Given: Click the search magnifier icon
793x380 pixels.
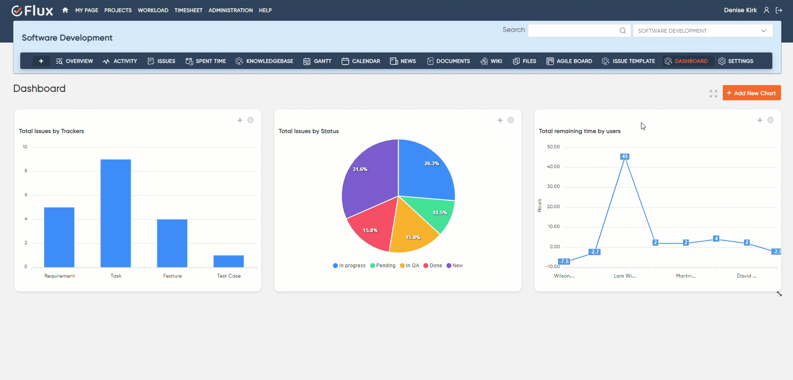Looking at the screenshot, I should click(x=622, y=31).
